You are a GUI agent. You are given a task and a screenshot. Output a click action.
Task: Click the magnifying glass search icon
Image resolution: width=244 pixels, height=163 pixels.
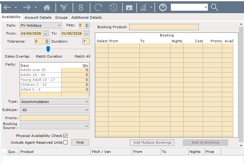pos(214,7)
